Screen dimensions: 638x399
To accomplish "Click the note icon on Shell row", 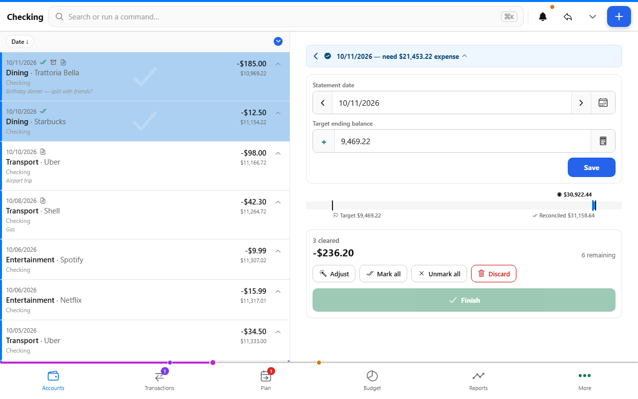I will tap(43, 200).
